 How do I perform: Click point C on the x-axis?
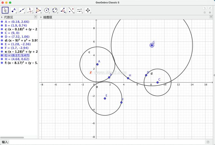pyautogui.click(x=158, y=82)
